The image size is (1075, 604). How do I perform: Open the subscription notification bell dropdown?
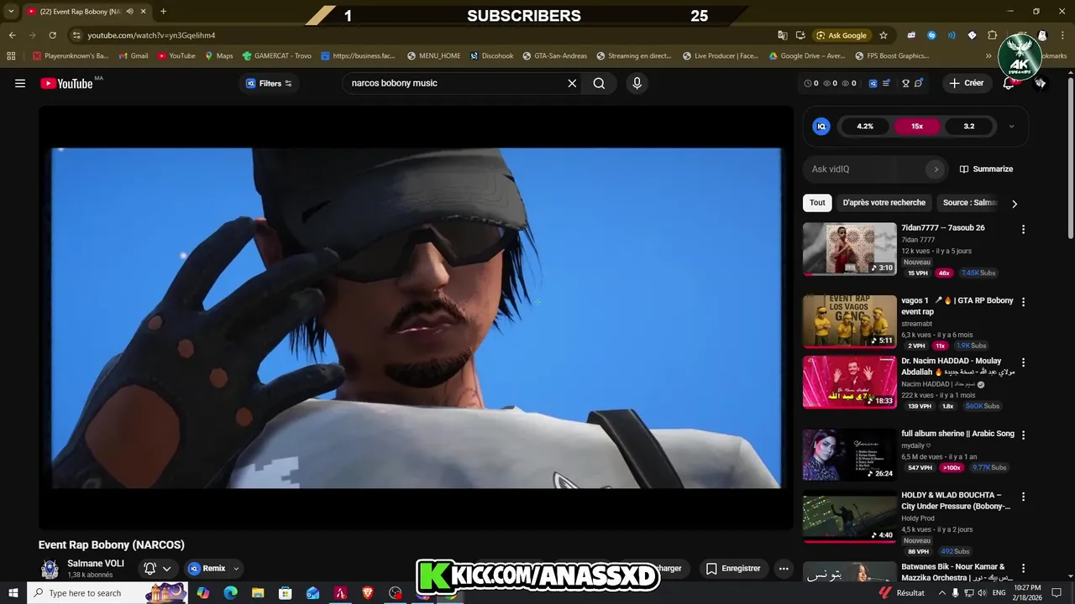click(157, 568)
